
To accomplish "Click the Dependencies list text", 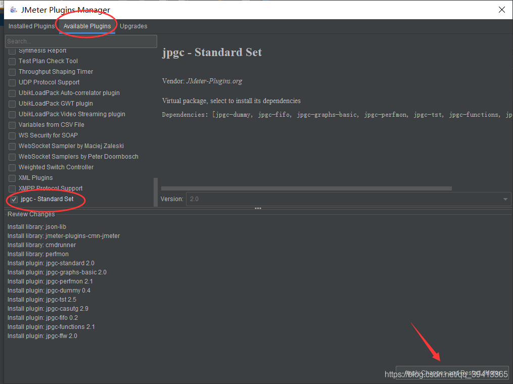I will click(337, 115).
